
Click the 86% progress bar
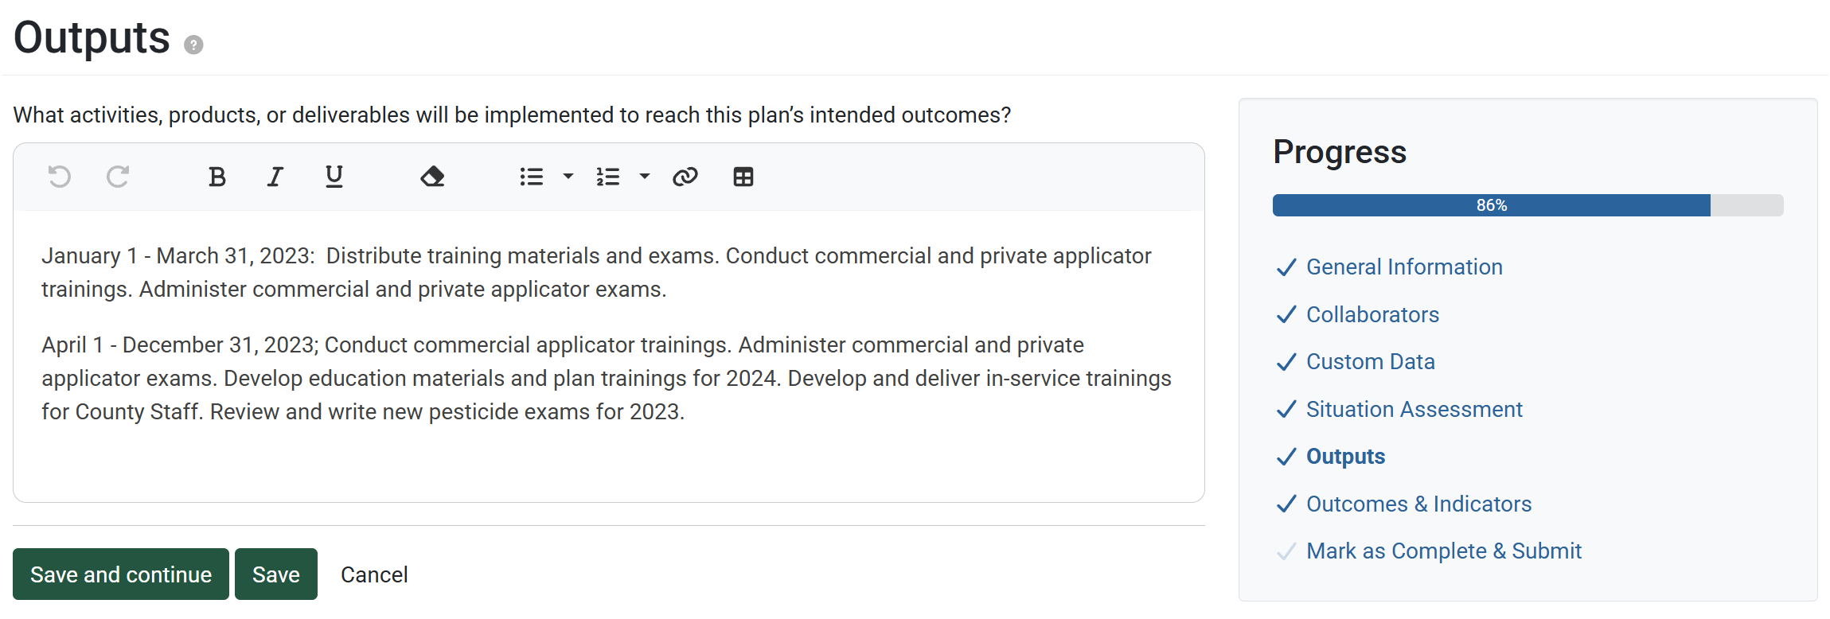(x=1528, y=205)
